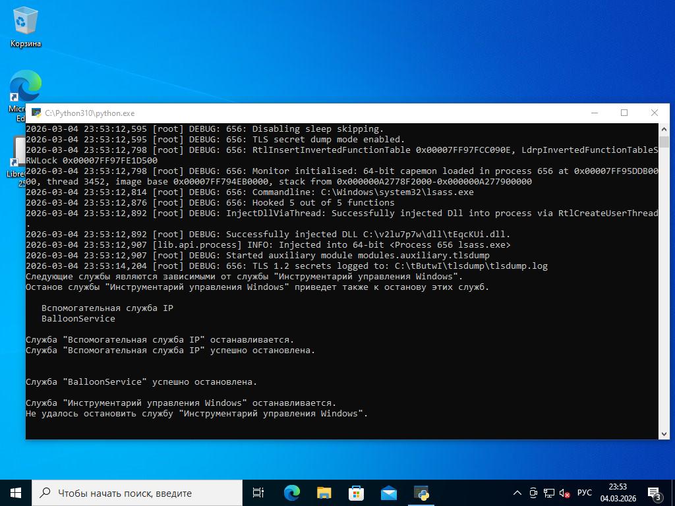Maximize the python.exe console window
Screen dimensions: 675x506
tap(624, 113)
